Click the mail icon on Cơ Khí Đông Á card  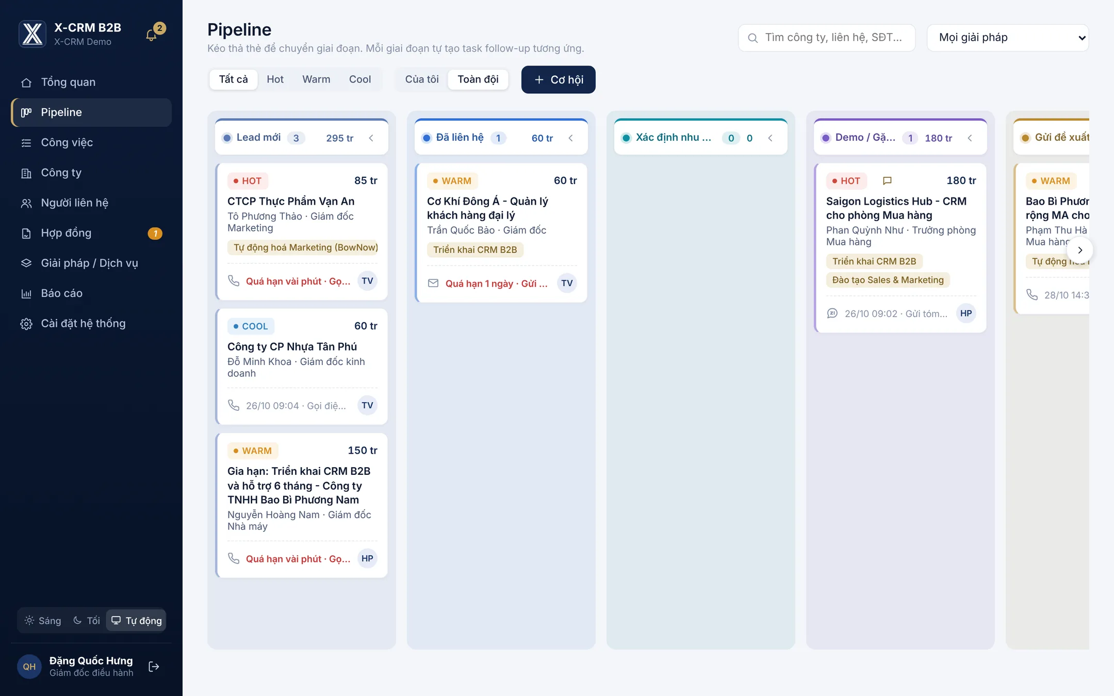coord(433,283)
